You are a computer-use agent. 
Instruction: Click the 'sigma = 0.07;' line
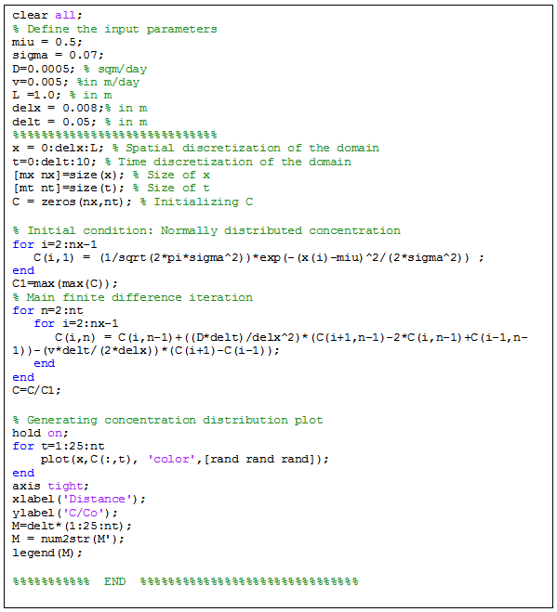click(x=58, y=55)
